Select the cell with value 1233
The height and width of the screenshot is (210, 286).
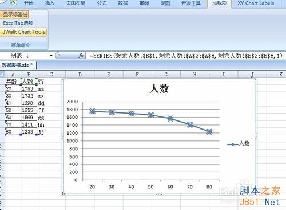[x=29, y=132]
